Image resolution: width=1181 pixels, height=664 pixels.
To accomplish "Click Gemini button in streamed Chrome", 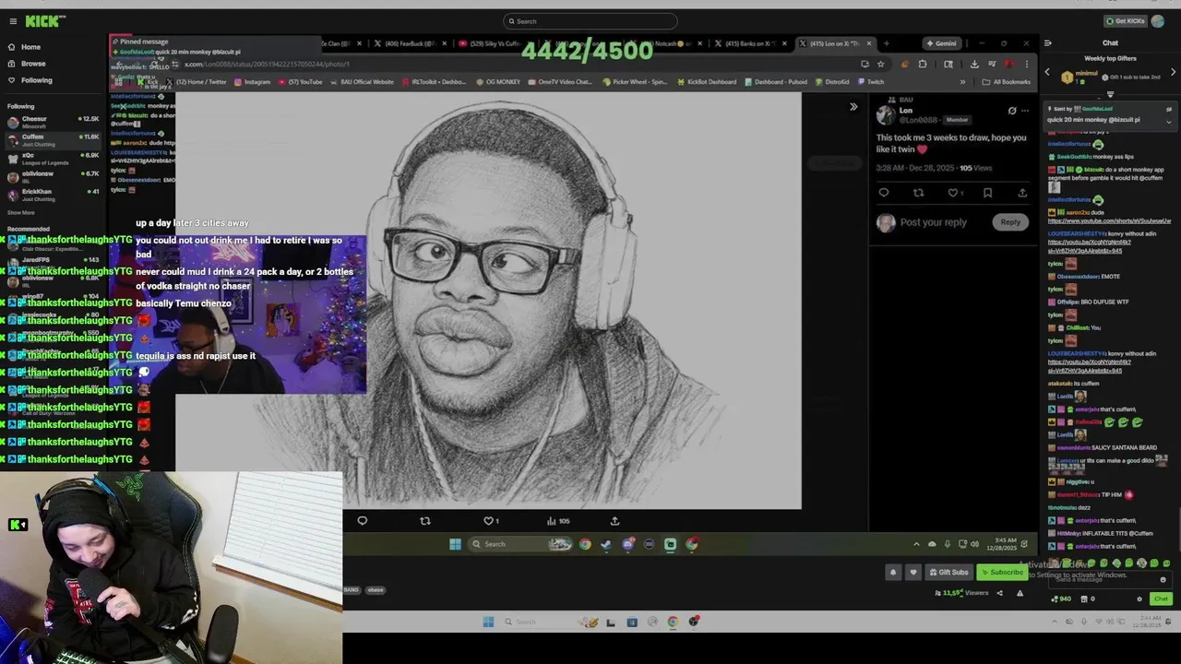I will pos(941,43).
